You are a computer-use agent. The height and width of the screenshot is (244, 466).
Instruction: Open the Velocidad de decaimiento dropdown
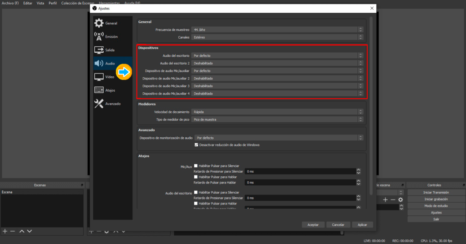pyautogui.click(x=277, y=112)
